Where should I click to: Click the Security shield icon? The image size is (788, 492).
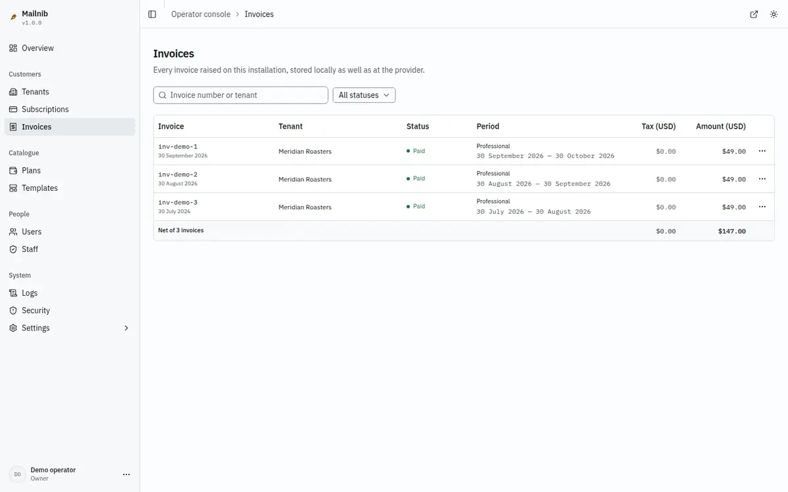[13, 311]
